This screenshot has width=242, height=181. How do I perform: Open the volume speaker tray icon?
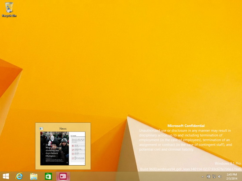(220, 177)
